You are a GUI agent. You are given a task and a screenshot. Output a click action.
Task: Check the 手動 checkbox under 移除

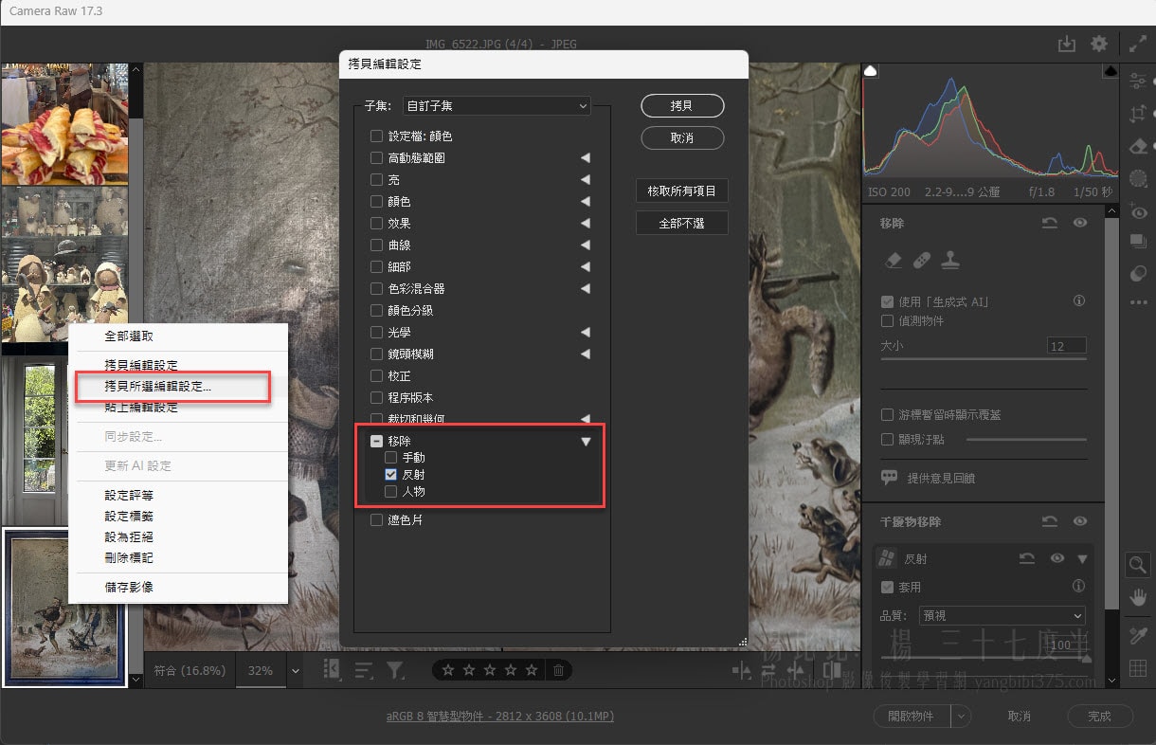(390, 458)
